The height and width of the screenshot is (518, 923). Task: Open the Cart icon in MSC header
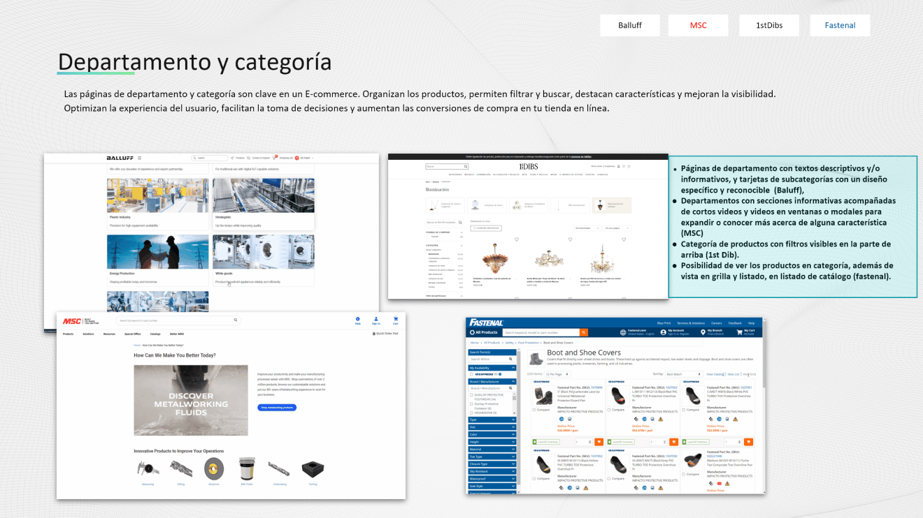click(396, 320)
